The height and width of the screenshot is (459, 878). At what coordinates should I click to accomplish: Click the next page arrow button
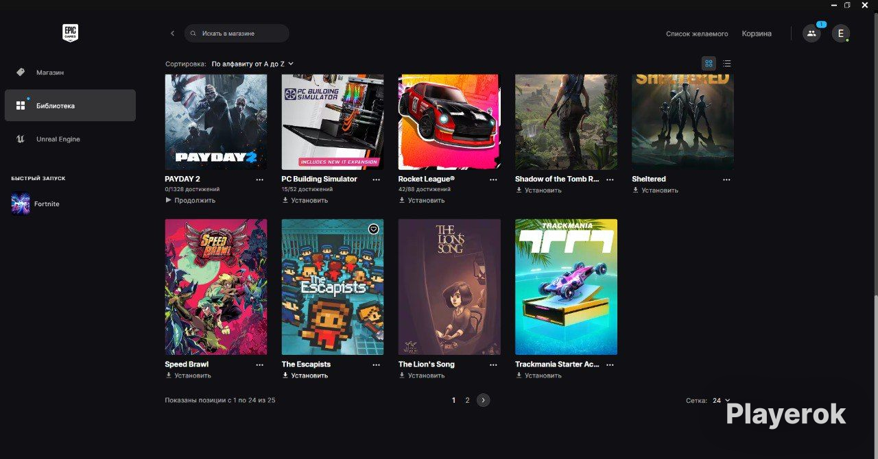pos(484,400)
